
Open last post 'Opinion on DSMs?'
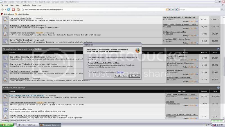175,70
